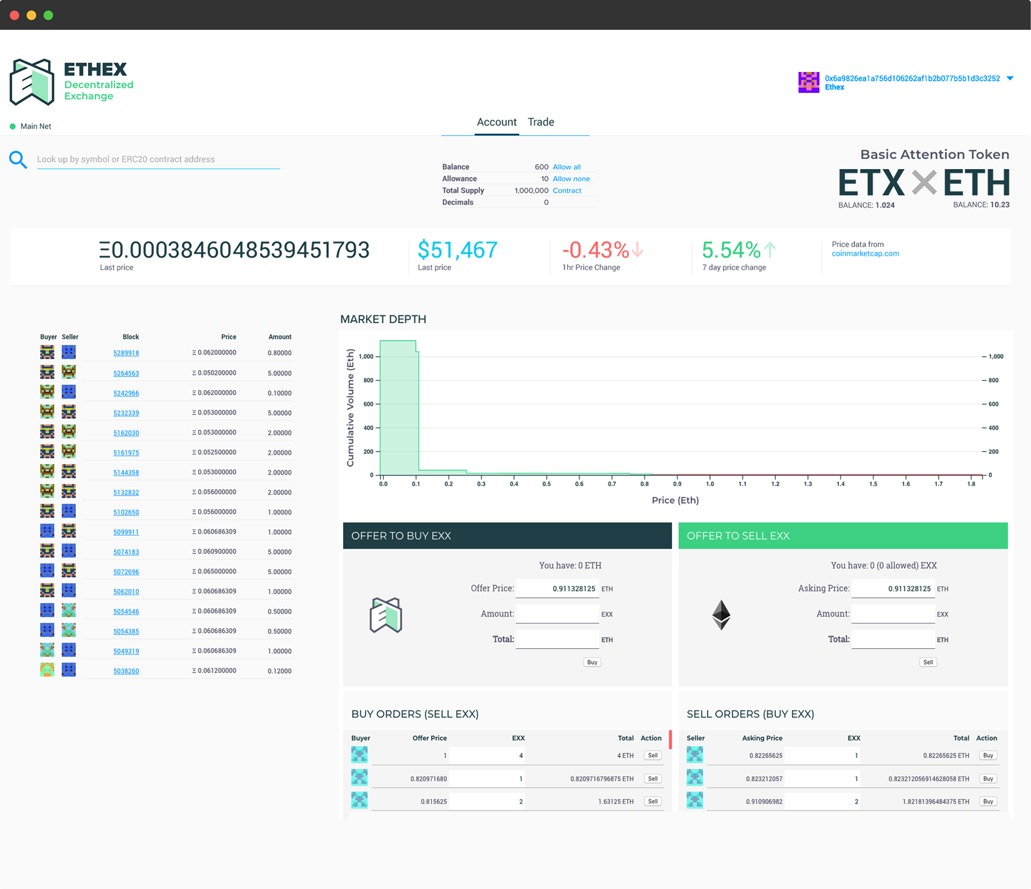
Task: Open the Account tab
Action: [496, 122]
